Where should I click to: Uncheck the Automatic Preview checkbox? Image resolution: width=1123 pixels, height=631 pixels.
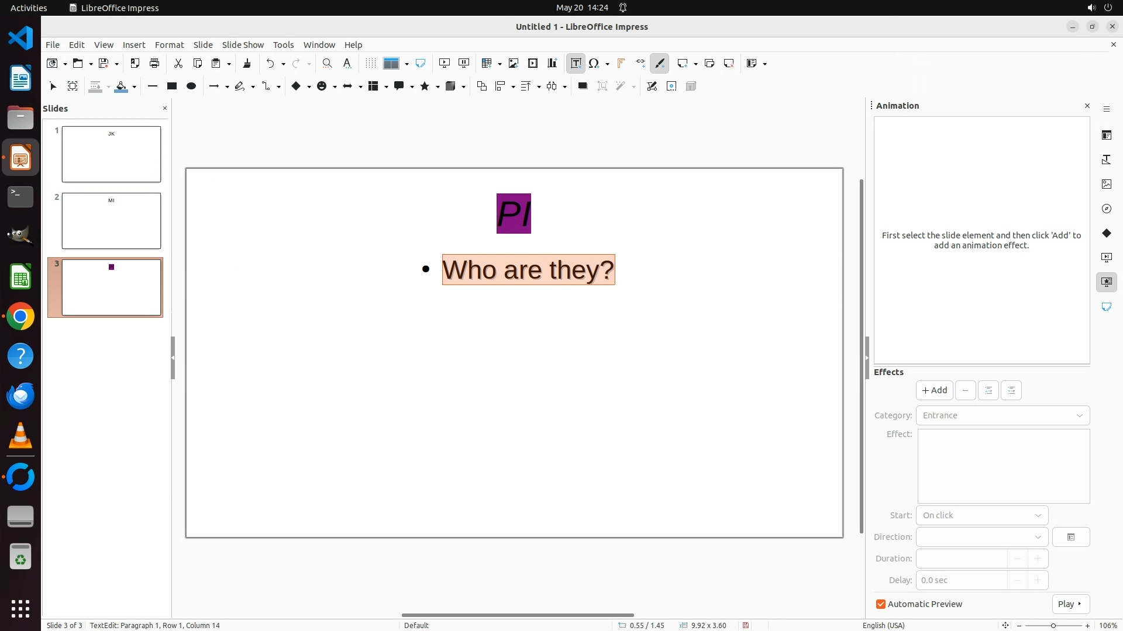tap(881, 604)
